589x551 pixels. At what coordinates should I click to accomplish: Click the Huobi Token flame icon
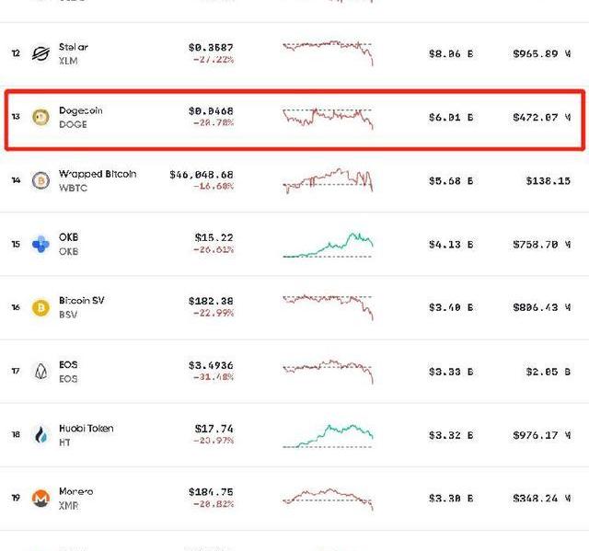point(40,435)
